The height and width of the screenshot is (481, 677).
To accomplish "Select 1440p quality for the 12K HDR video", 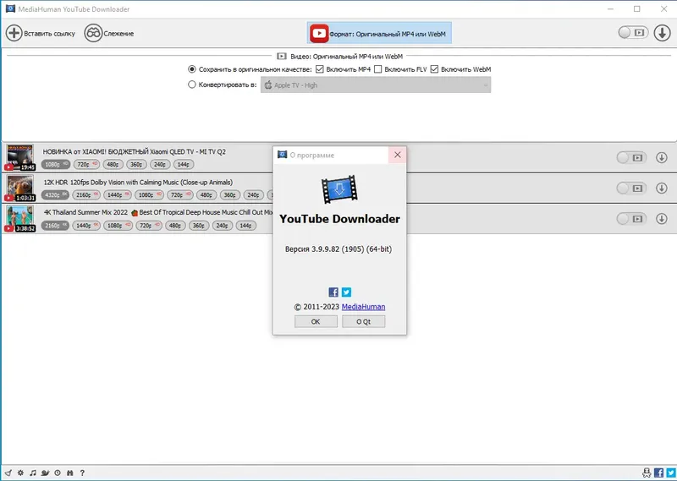I will point(118,195).
